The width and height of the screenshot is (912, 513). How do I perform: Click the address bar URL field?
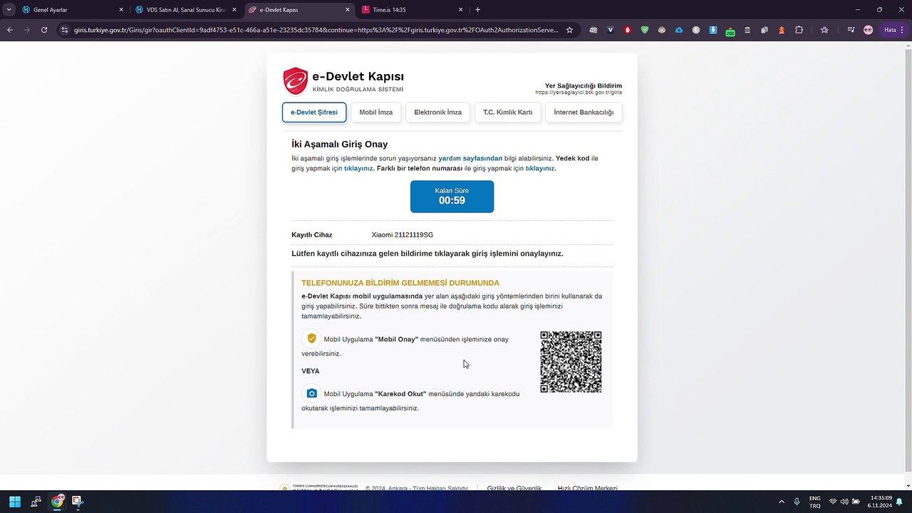click(315, 30)
